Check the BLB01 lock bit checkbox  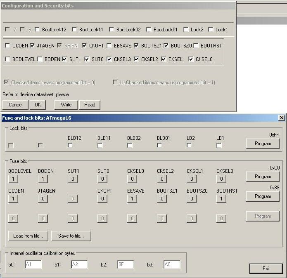click(x=160, y=146)
